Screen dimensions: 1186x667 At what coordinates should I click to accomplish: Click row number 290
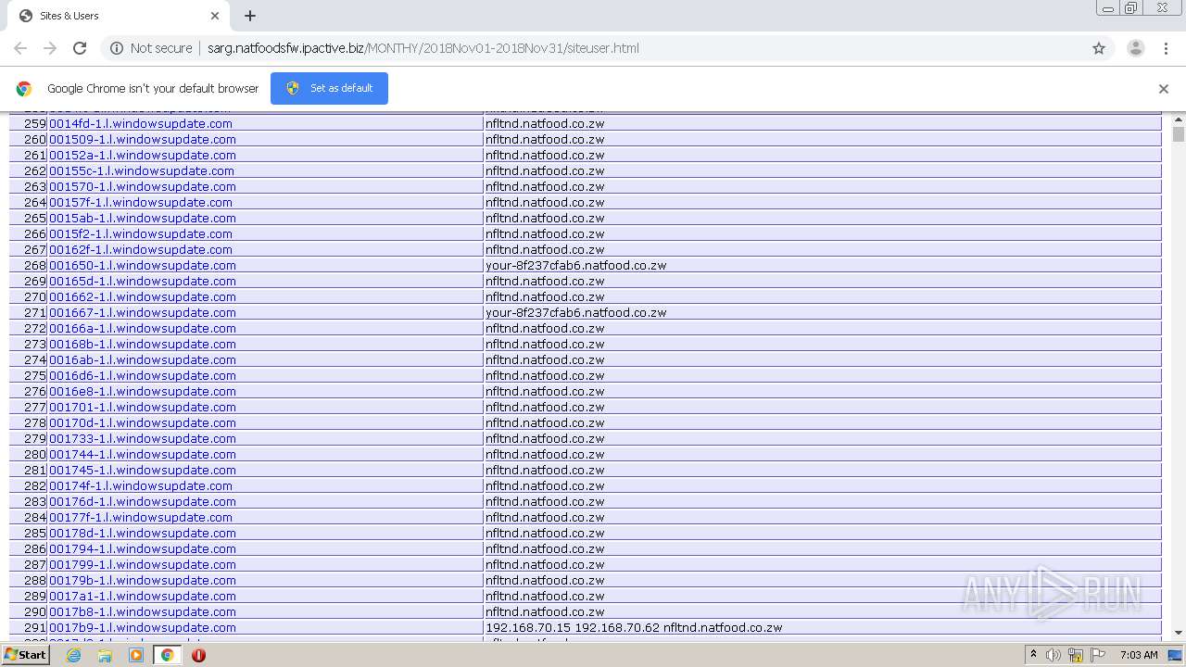35,611
